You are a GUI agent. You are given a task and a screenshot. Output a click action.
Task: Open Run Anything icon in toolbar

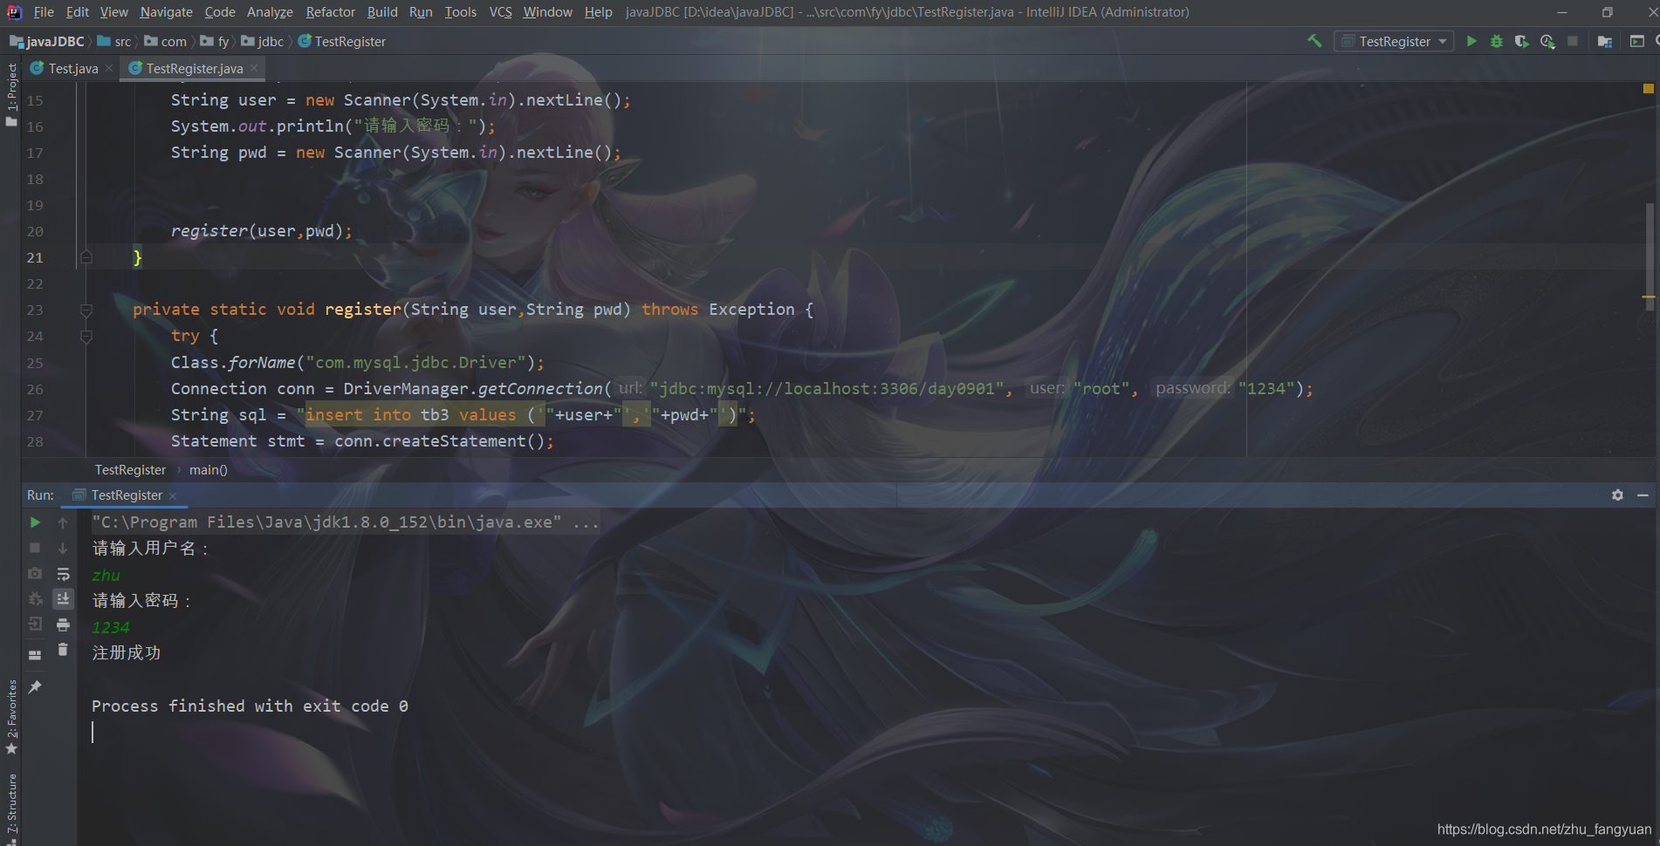(1637, 41)
